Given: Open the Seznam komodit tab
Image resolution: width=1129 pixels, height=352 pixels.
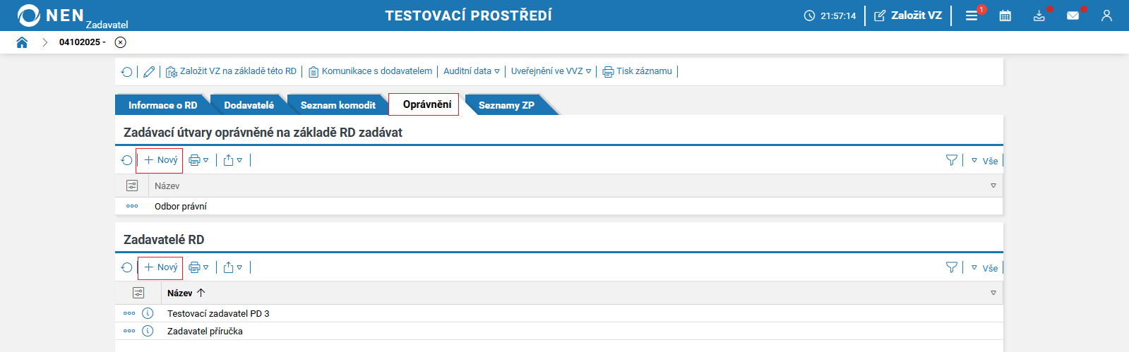Looking at the screenshot, I should pos(337,105).
